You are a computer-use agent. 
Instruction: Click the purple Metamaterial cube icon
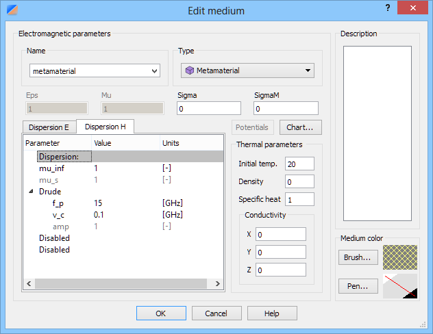click(x=189, y=70)
